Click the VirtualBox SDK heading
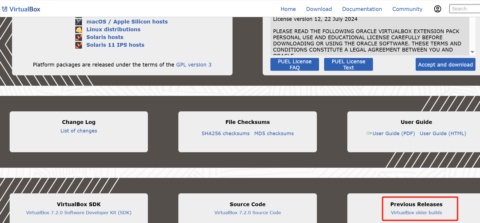This screenshot has width=480, height=223. [79, 204]
